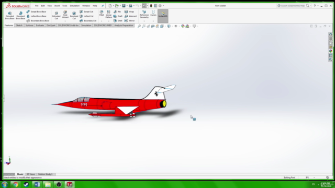This screenshot has width=335, height=188.
Task: Click the Help question mark button
Action: pos(315,6)
